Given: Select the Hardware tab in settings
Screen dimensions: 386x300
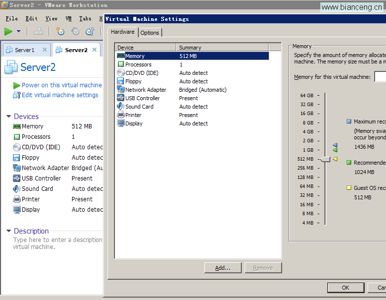Looking at the screenshot, I should (122, 32).
